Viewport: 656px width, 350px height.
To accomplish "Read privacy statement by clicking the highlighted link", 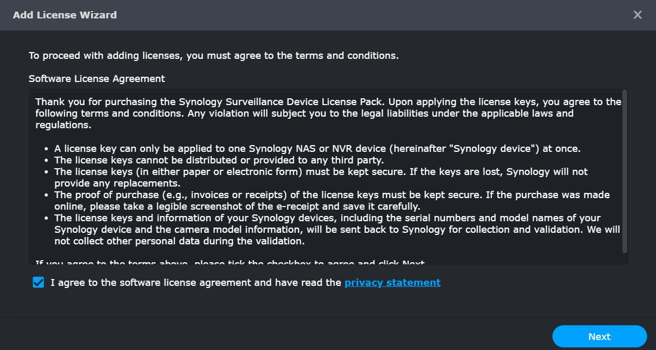I will coord(392,282).
